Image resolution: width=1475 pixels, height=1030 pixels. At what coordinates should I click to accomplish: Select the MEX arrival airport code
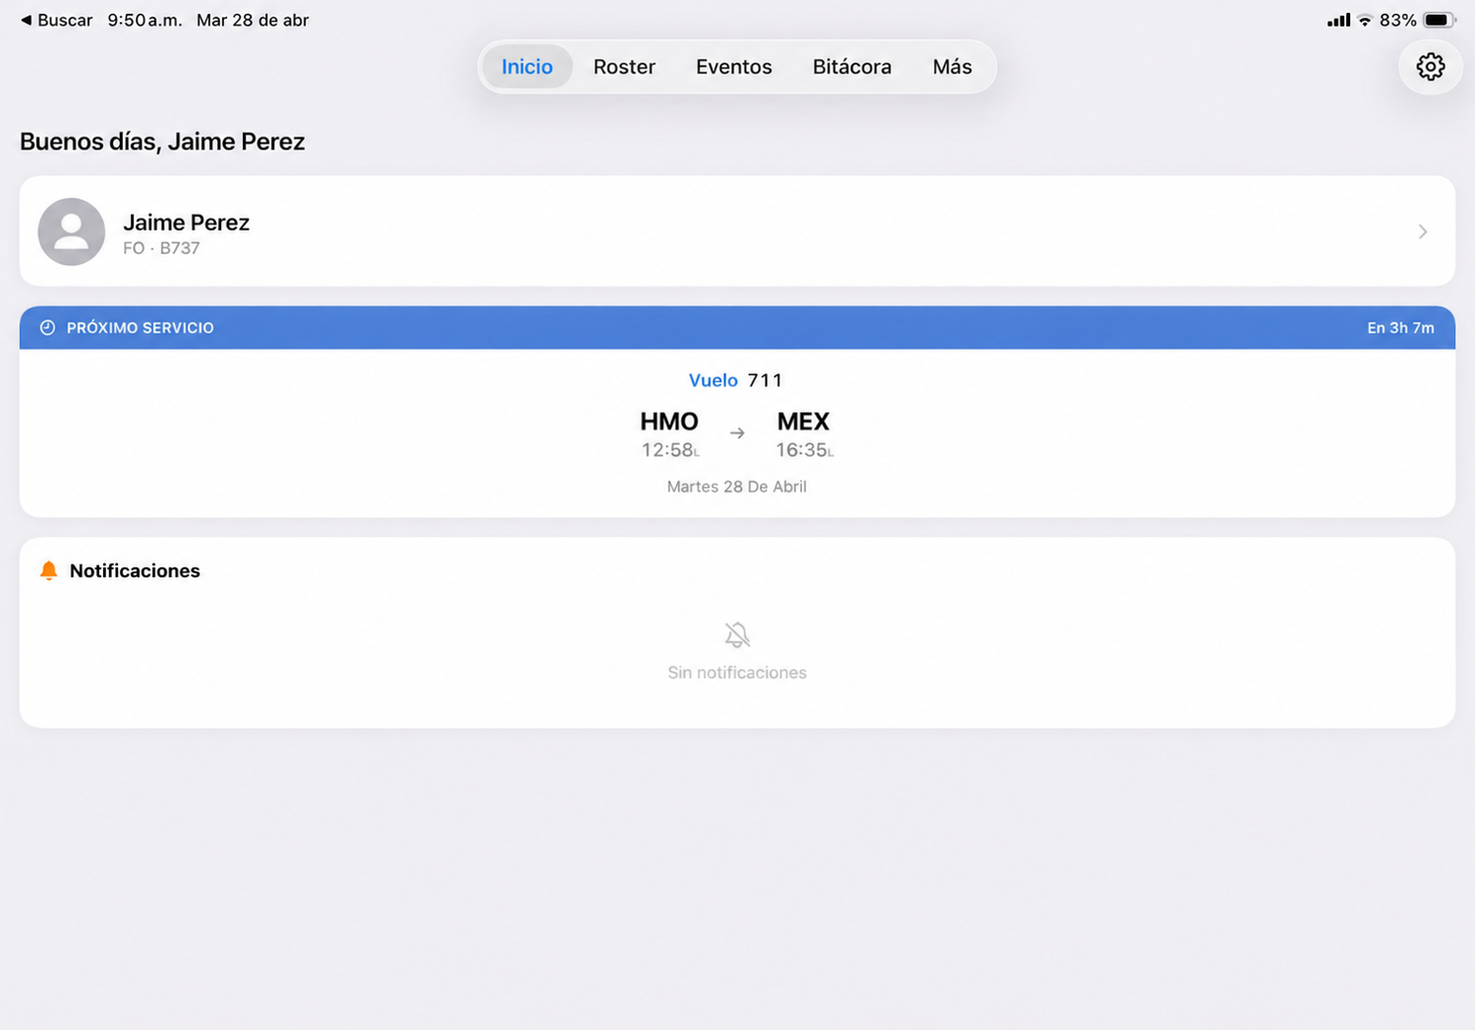803,422
